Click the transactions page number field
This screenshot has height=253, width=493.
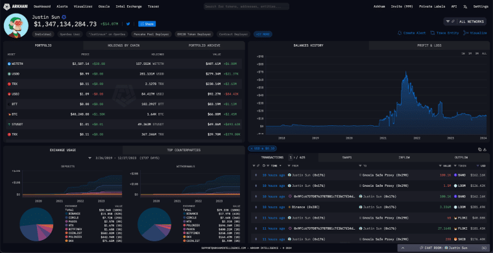click(291, 158)
